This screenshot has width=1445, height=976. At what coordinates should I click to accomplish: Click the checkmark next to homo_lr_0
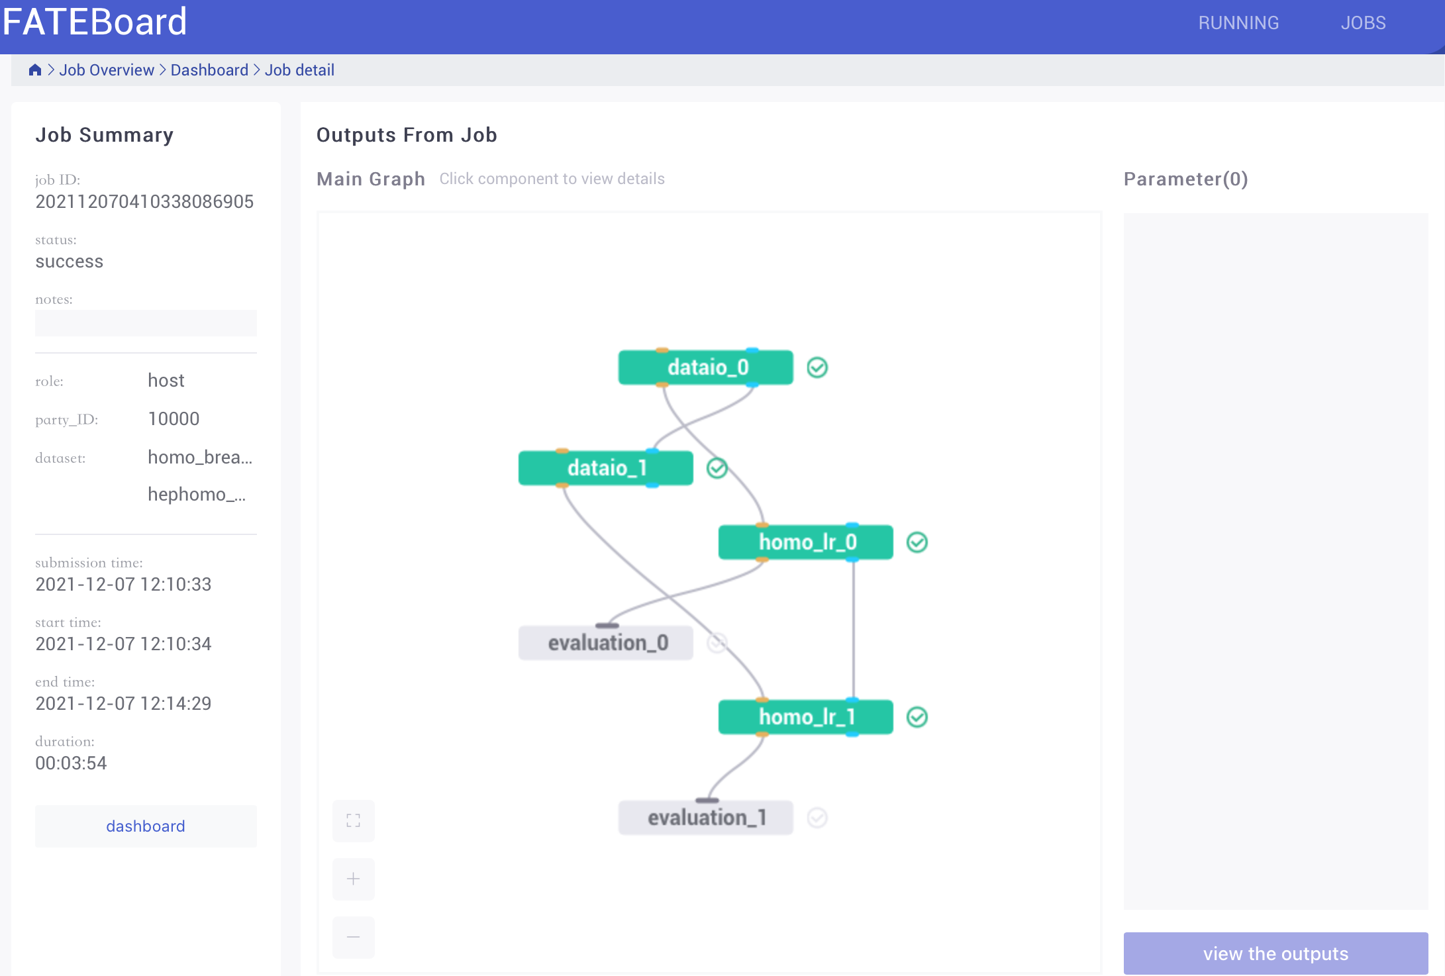pos(917,542)
